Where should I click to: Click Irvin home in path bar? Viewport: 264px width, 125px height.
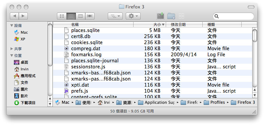point(104,102)
